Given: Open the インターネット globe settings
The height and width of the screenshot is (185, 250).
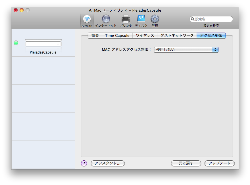Looking at the screenshot, I should tap(106, 21).
